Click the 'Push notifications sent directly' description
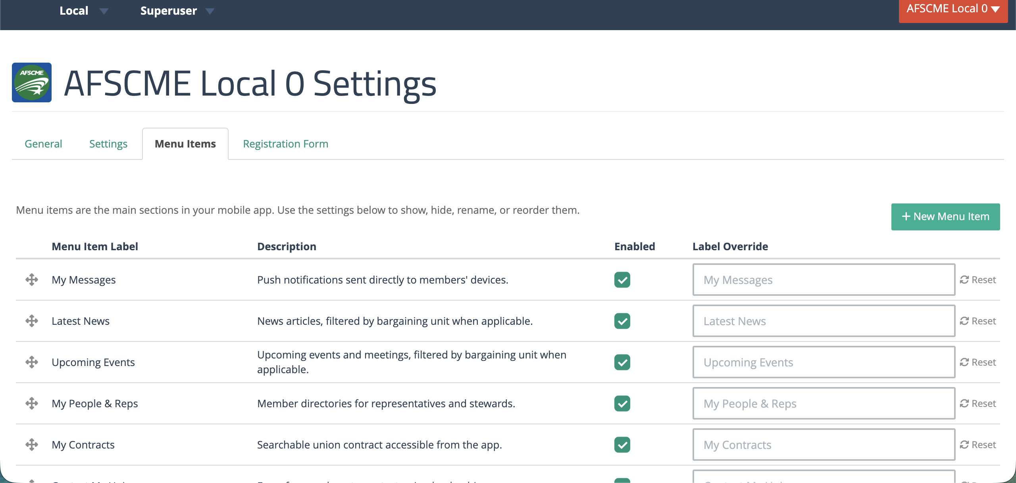This screenshot has height=483, width=1016. [x=383, y=280]
